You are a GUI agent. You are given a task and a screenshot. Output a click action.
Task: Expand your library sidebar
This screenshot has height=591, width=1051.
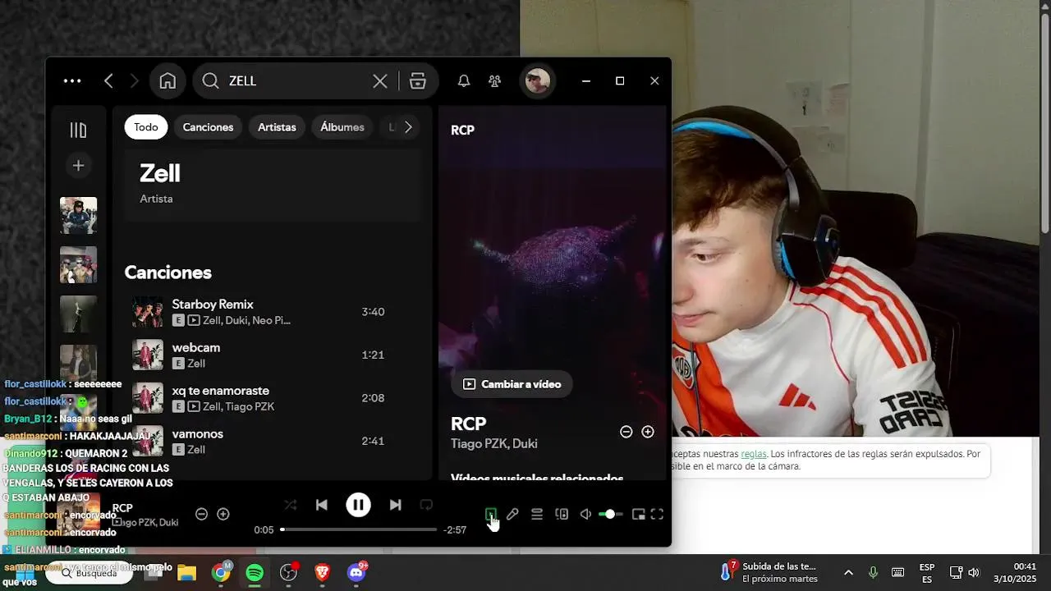tap(78, 130)
